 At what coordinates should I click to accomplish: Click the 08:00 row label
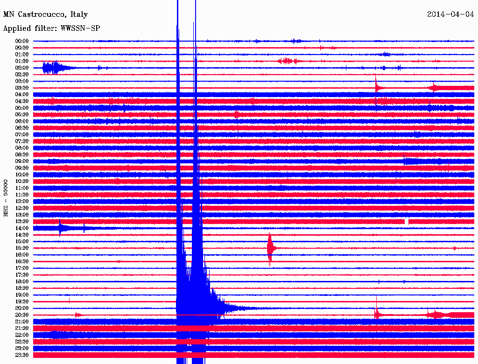[x=22, y=148]
